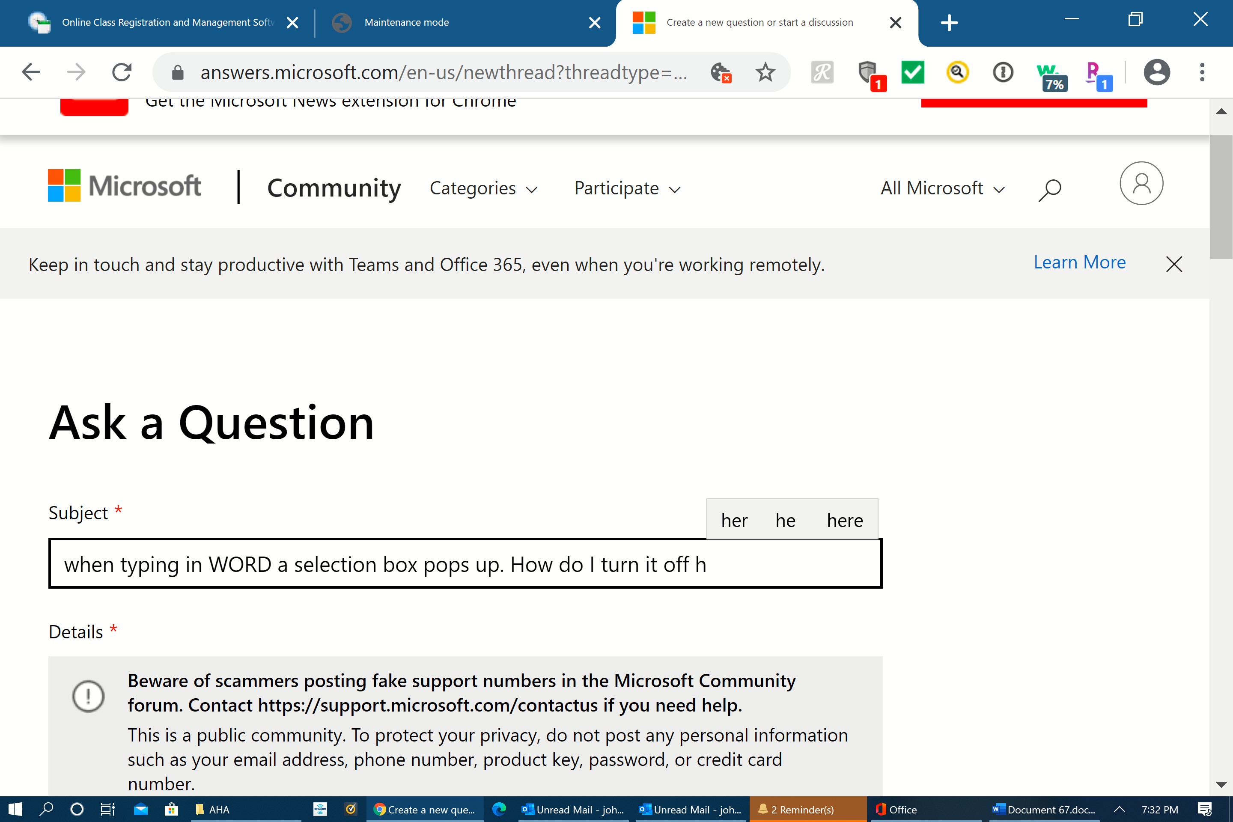Expand the Categories dropdown
Viewport: 1233px width, 822px height.
(483, 189)
